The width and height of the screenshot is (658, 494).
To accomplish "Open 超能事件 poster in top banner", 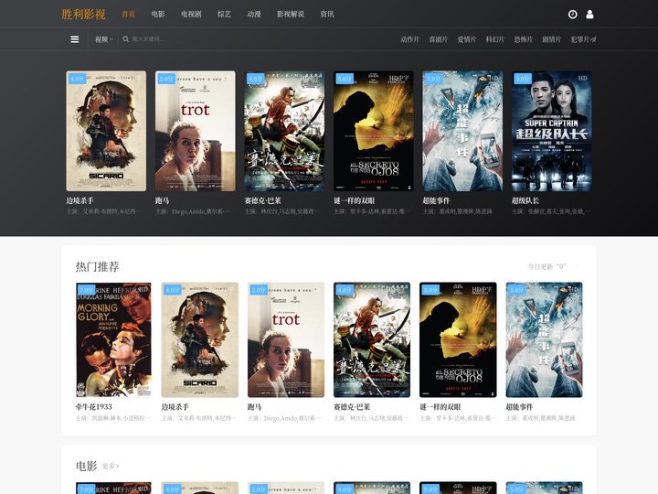I will point(462,131).
